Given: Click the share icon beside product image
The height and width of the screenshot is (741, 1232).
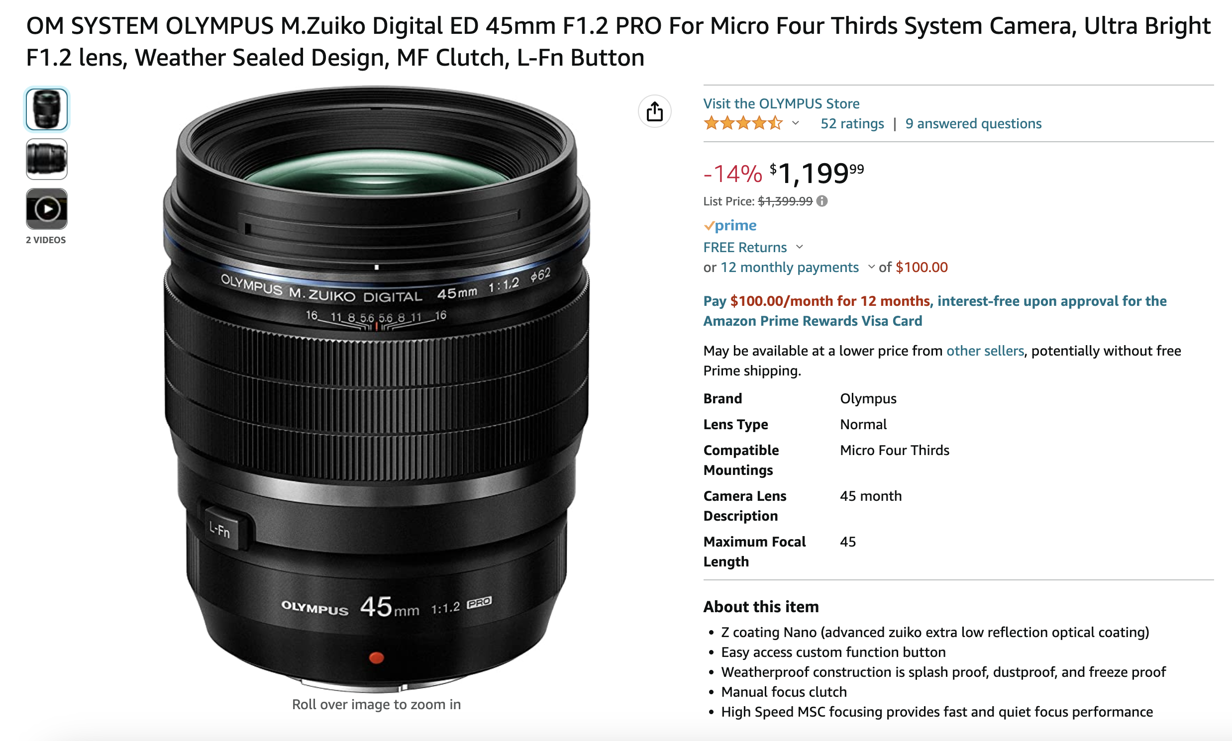Looking at the screenshot, I should pos(654,111).
